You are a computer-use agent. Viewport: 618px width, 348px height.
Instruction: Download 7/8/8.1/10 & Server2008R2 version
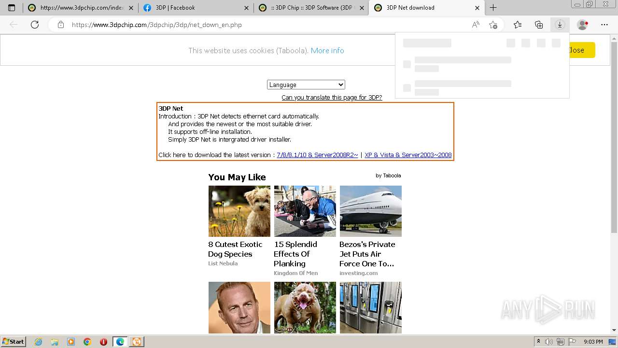[317, 155]
